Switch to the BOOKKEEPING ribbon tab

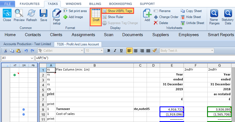(x=120, y=4)
